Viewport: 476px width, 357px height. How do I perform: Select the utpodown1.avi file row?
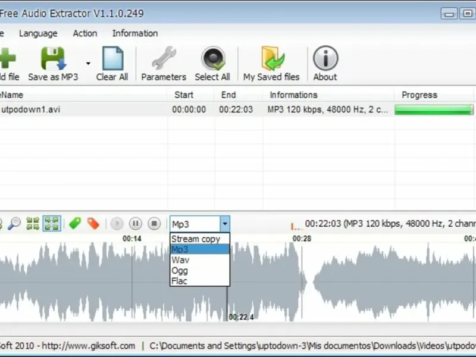[x=237, y=109]
